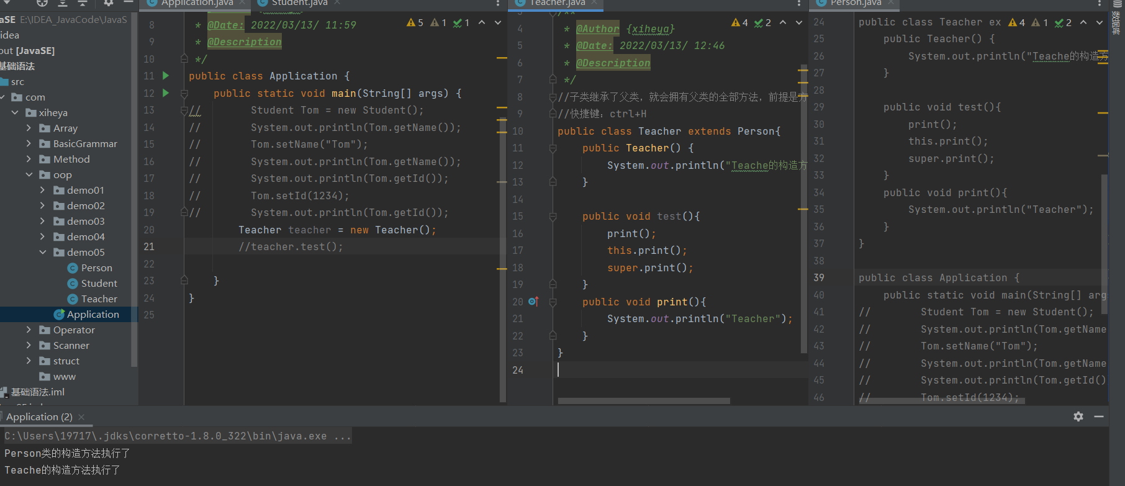Image resolution: width=1125 pixels, height=486 pixels.
Task: Click the override marker on Teacher line 20
Action: (533, 302)
